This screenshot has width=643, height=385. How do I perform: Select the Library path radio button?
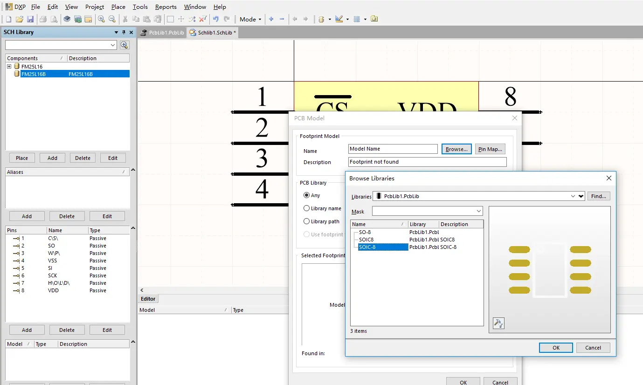(306, 221)
